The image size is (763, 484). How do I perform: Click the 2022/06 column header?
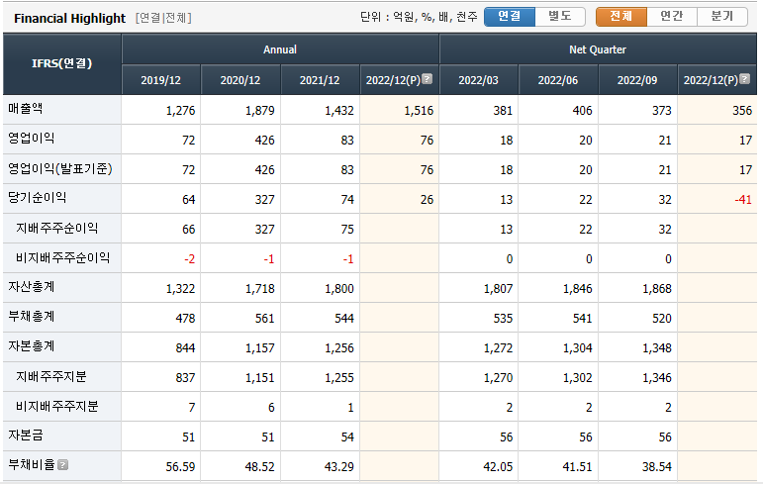coord(558,80)
